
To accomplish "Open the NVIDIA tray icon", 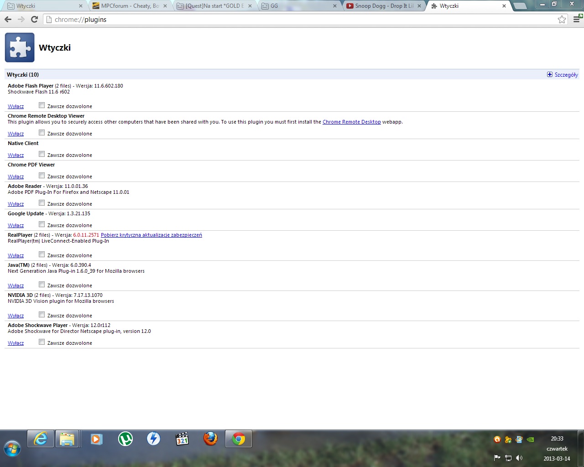I will coord(530,440).
